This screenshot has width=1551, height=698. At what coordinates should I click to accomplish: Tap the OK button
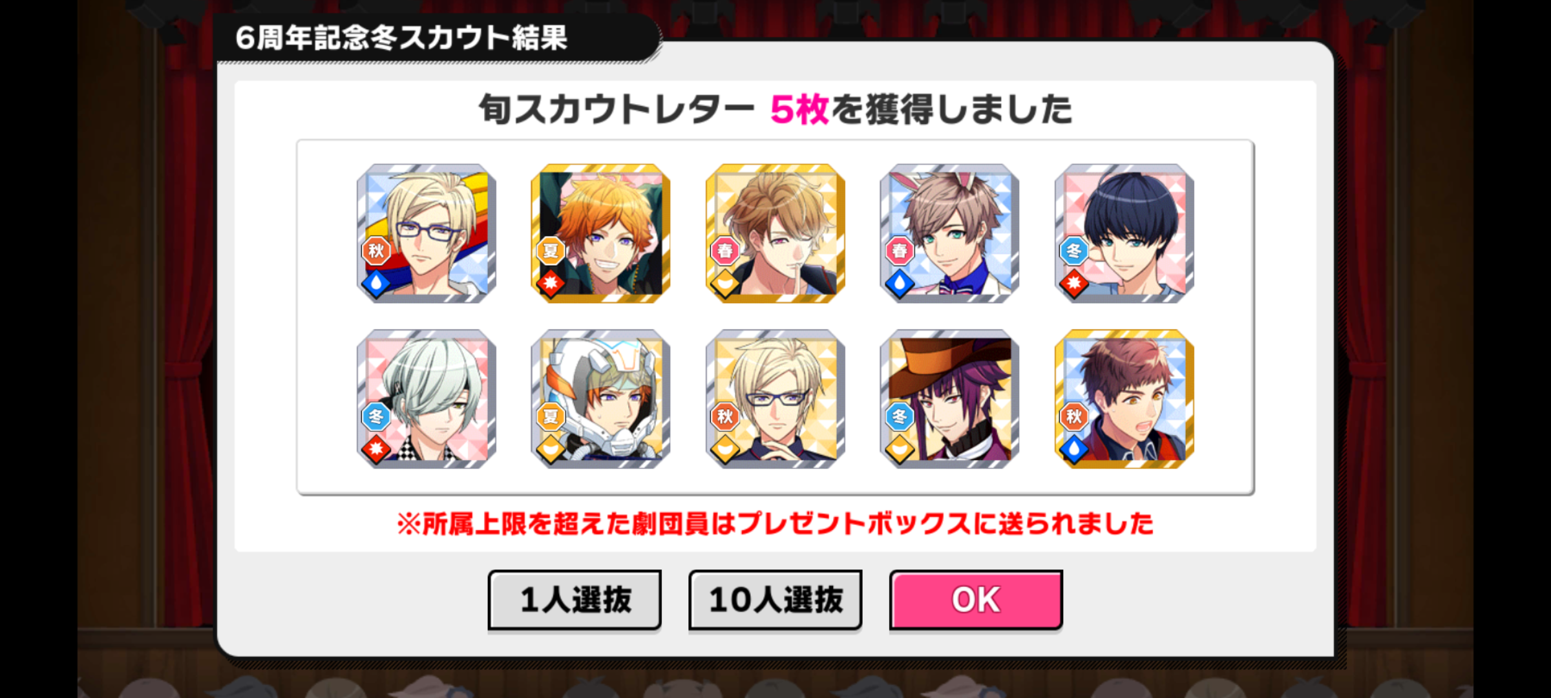tap(976, 600)
